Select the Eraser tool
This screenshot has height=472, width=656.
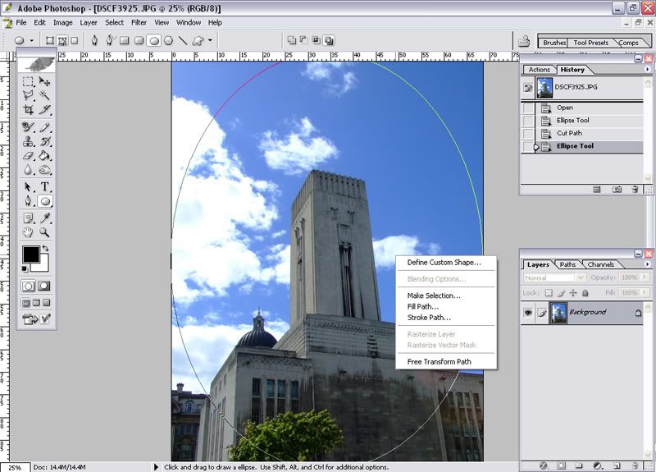pos(28,156)
